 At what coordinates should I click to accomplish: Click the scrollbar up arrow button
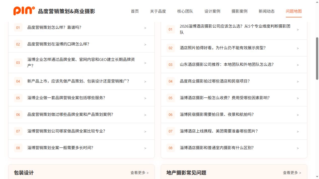317,2
